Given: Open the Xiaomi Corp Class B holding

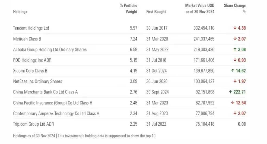Looking at the screenshot, I should (x=30, y=71).
